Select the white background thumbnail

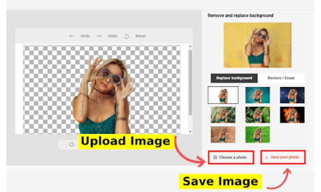223,95
